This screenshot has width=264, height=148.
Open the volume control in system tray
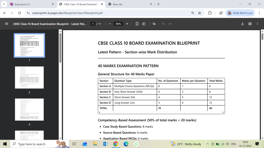(x=227, y=144)
